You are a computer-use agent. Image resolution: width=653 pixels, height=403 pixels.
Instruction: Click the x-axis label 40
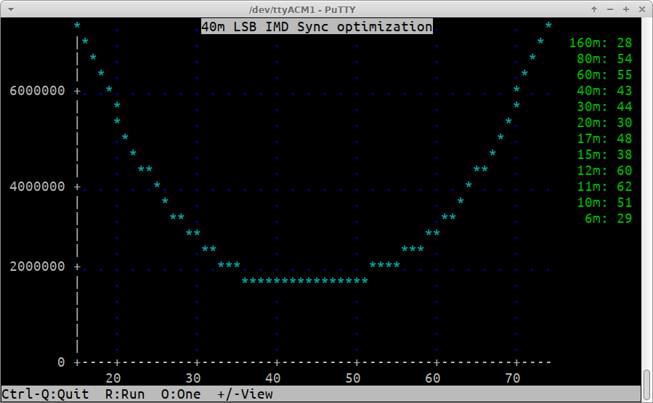click(x=273, y=378)
